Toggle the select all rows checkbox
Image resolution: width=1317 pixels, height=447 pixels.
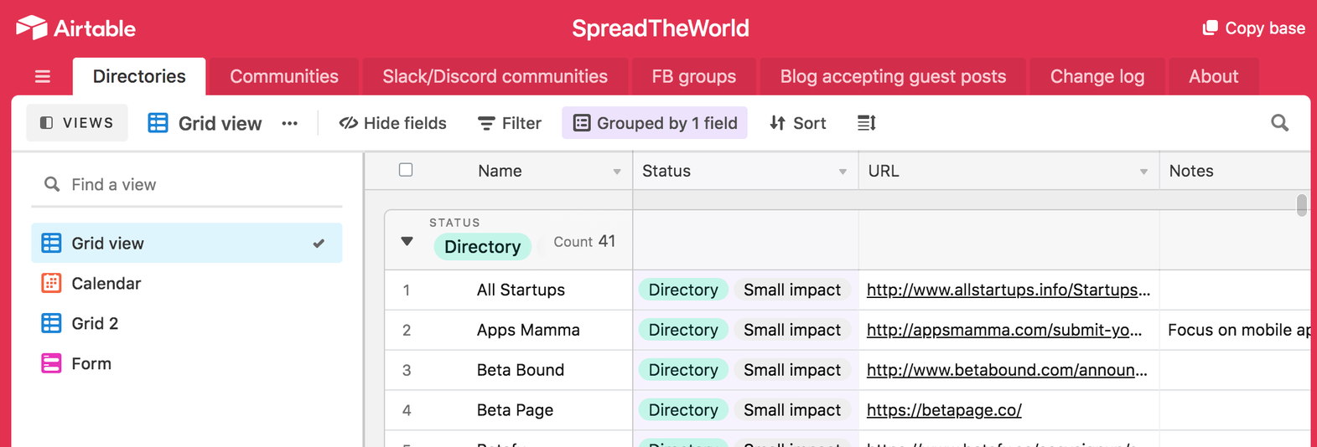click(406, 170)
